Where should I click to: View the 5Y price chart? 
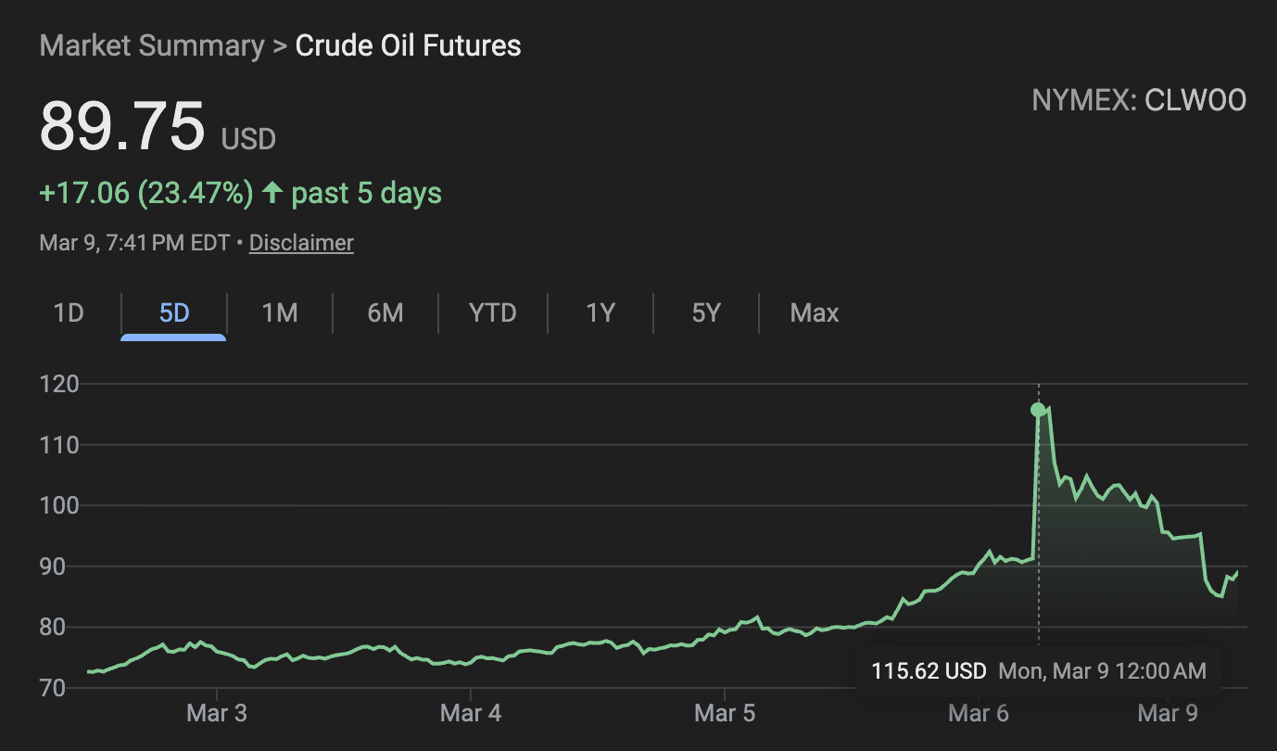[x=706, y=313]
